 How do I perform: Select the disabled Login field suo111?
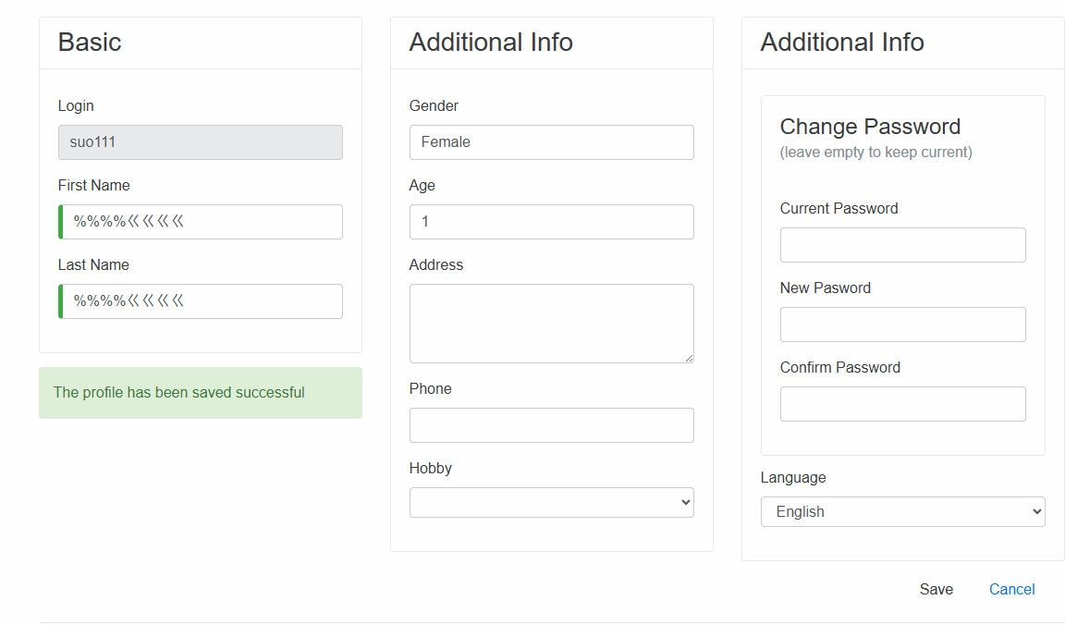tap(201, 142)
